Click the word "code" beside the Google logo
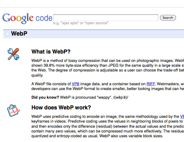 click(44, 18)
